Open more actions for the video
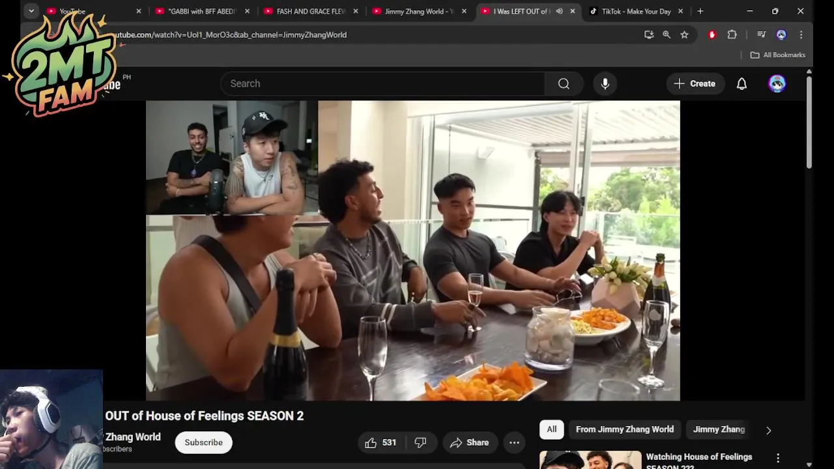The height and width of the screenshot is (469, 834). click(x=514, y=442)
